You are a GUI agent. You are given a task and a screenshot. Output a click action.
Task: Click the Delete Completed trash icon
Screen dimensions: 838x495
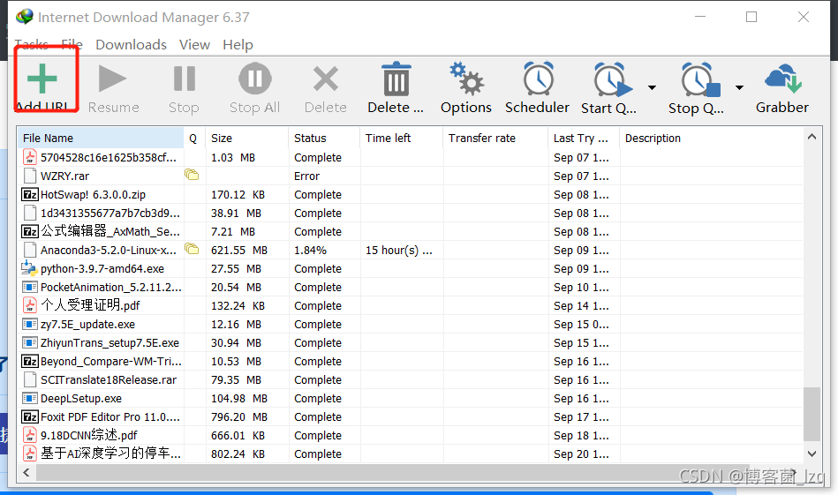(396, 79)
